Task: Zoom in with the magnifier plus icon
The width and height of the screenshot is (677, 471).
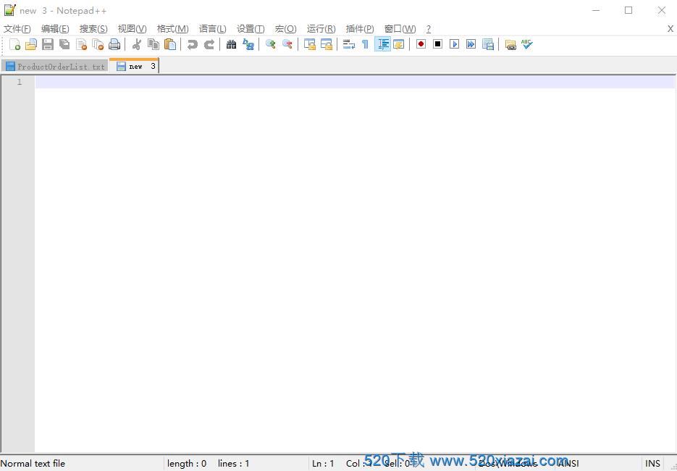Action: tap(270, 44)
